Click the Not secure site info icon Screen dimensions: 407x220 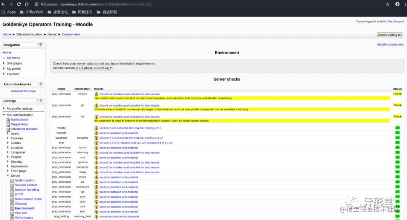click(x=37, y=4)
